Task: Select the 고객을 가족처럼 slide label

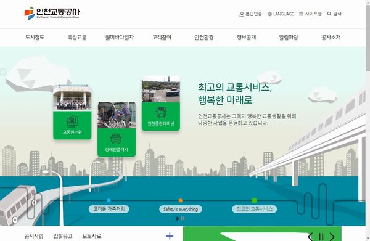Action: coord(109,209)
